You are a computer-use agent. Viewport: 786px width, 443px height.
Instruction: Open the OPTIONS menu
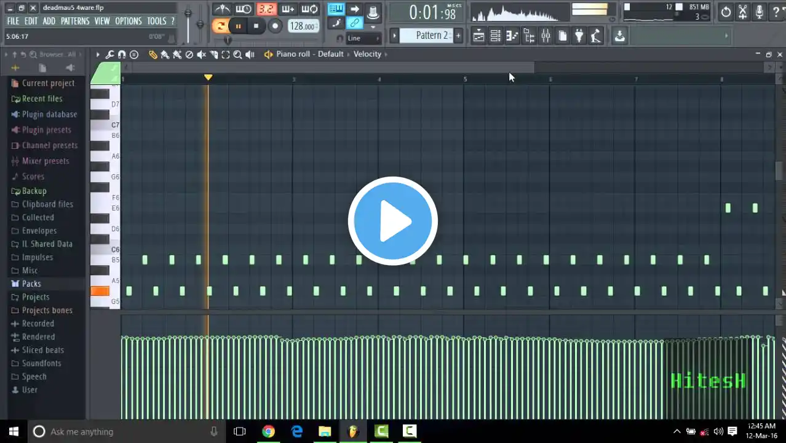128,22
